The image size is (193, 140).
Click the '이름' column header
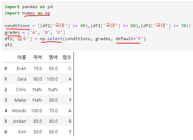22,57
